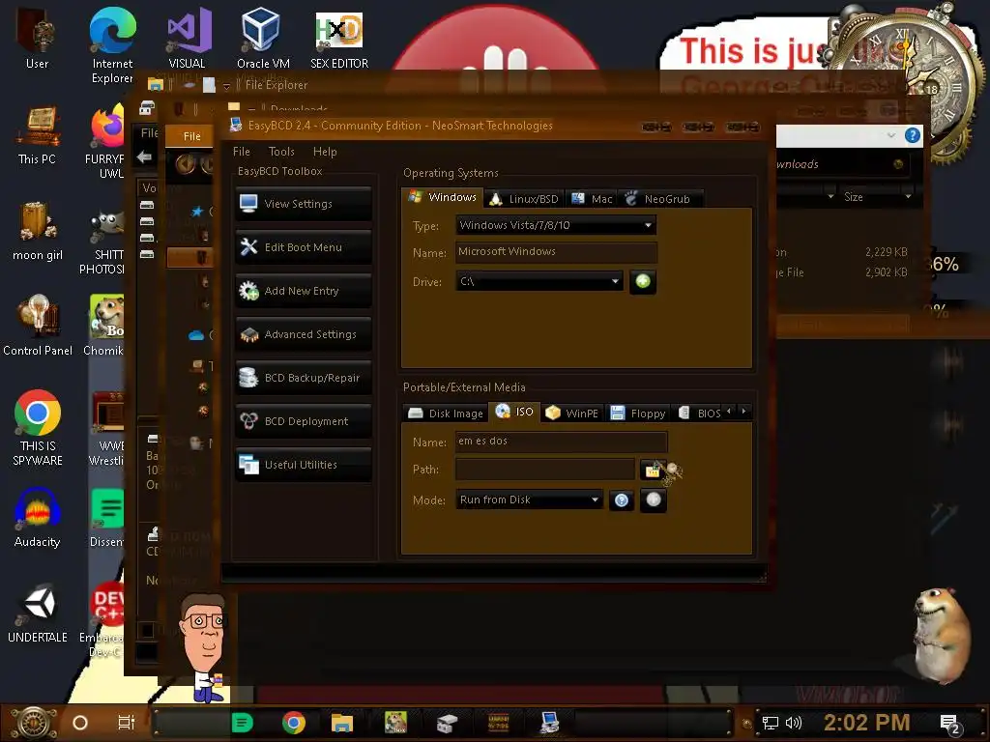The image size is (990, 742).
Task: Open File Explorer from the taskbar
Action: 341,723
